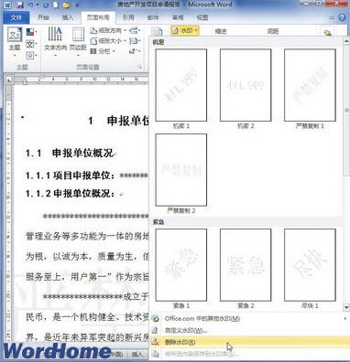Click the Custom Watermark icon in menu
This screenshot has width=350, height=362.
pyautogui.click(x=156, y=330)
